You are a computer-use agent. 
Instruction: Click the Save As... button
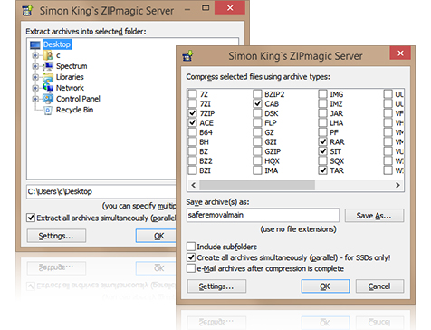click(x=374, y=216)
